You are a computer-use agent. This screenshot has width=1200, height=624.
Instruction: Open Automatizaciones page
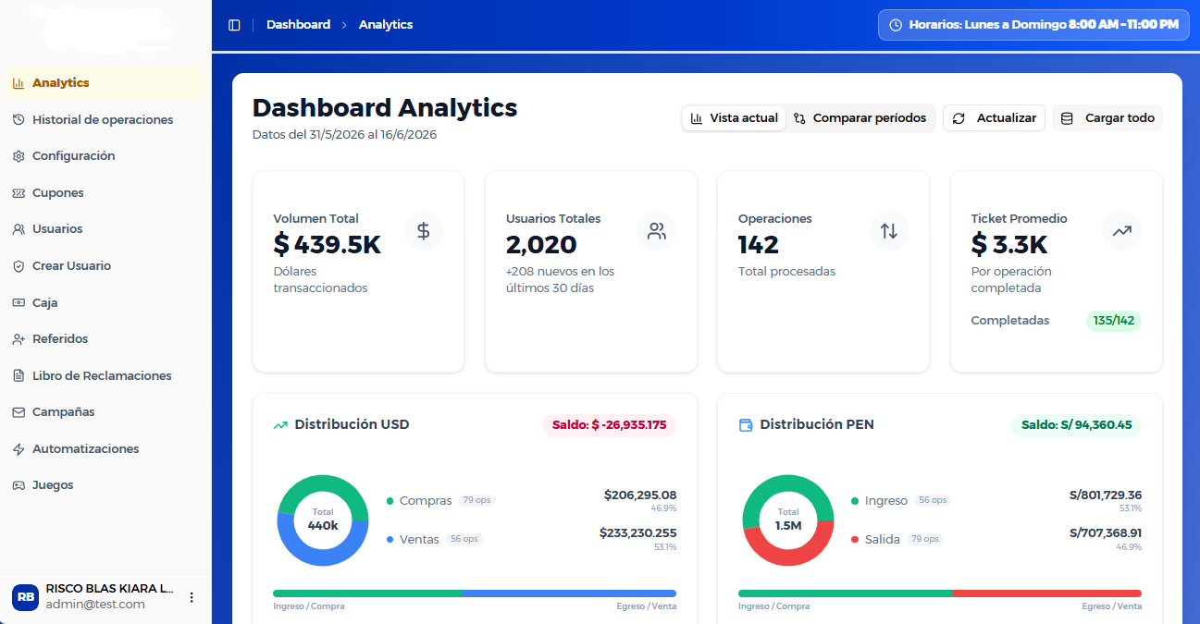(x=104, y=449)
